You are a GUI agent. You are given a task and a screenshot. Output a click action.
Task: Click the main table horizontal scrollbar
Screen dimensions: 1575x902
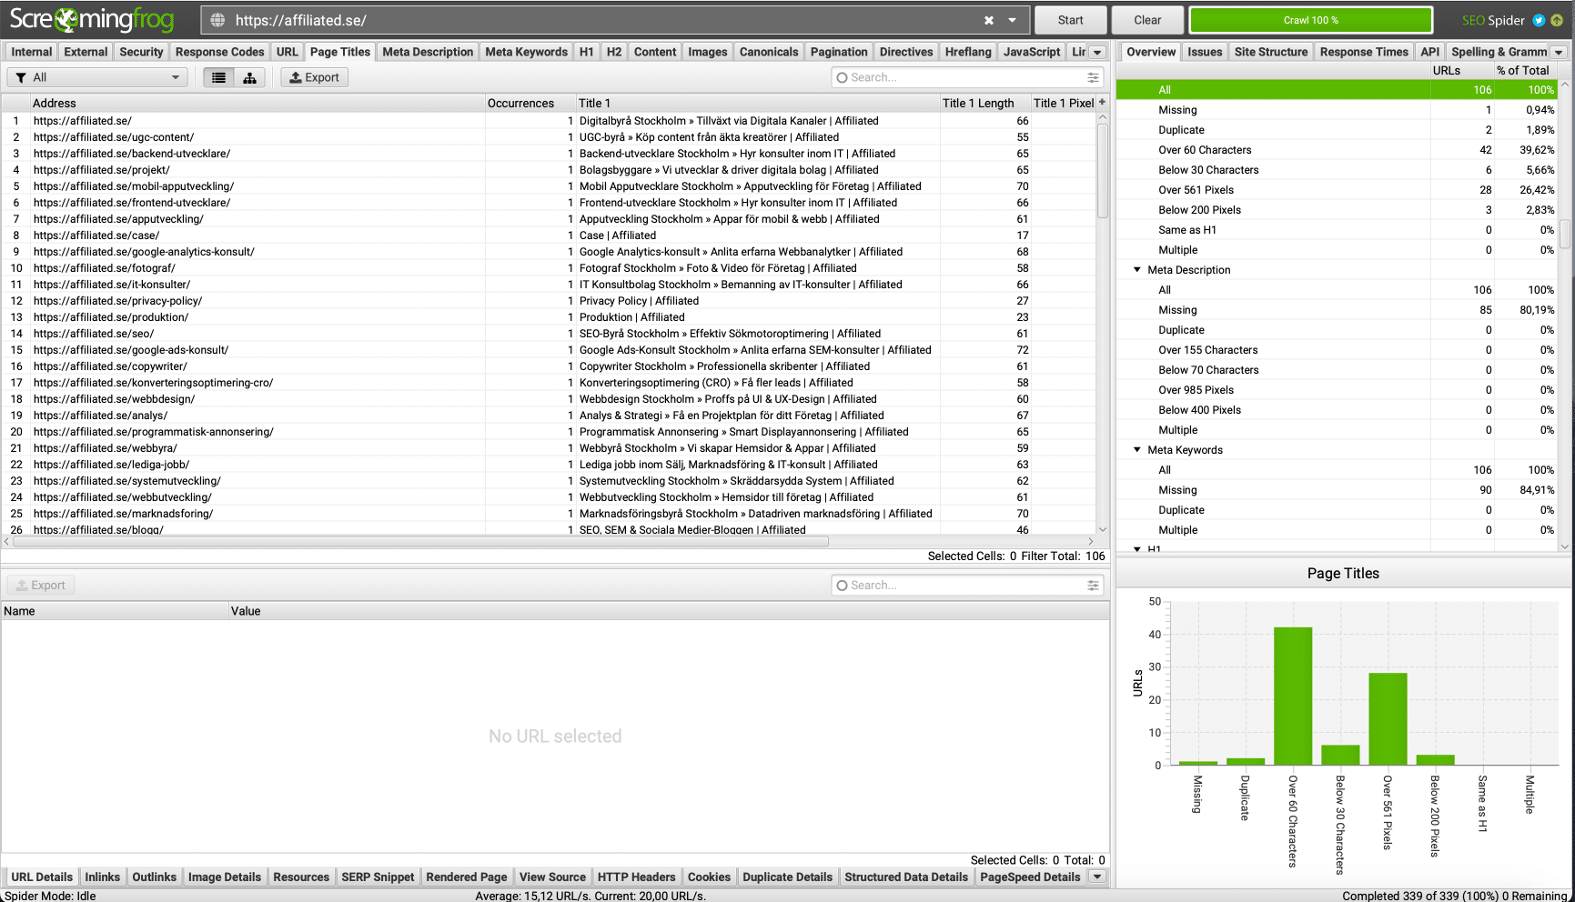click(420, 541)
